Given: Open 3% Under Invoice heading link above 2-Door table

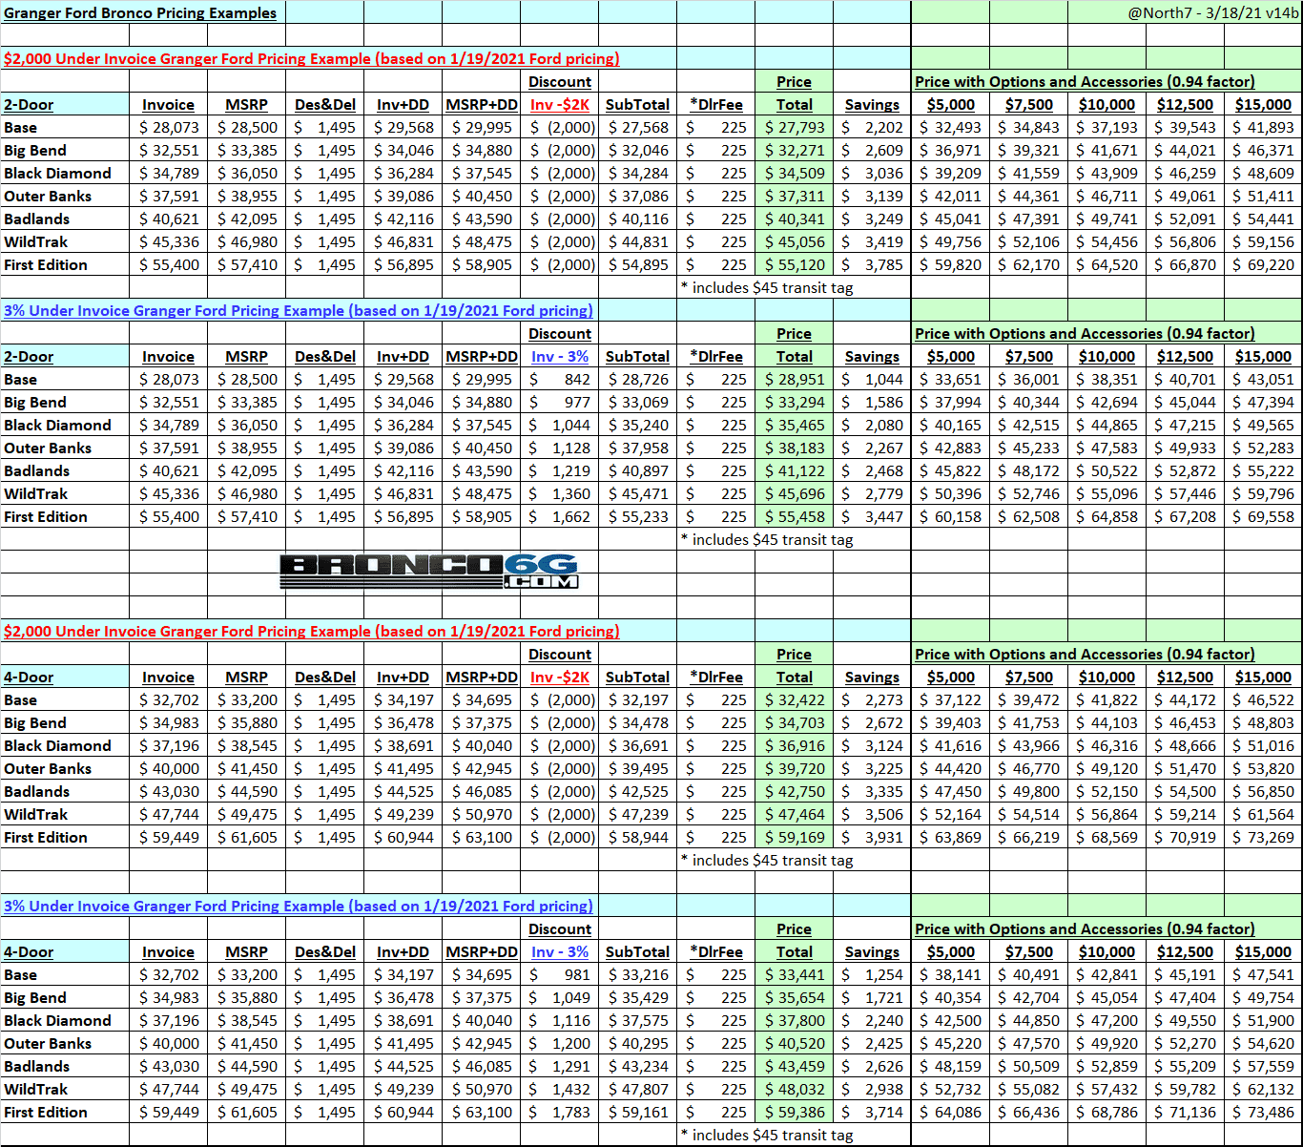Looking at the screenshot, I should (x=299, y=310).
